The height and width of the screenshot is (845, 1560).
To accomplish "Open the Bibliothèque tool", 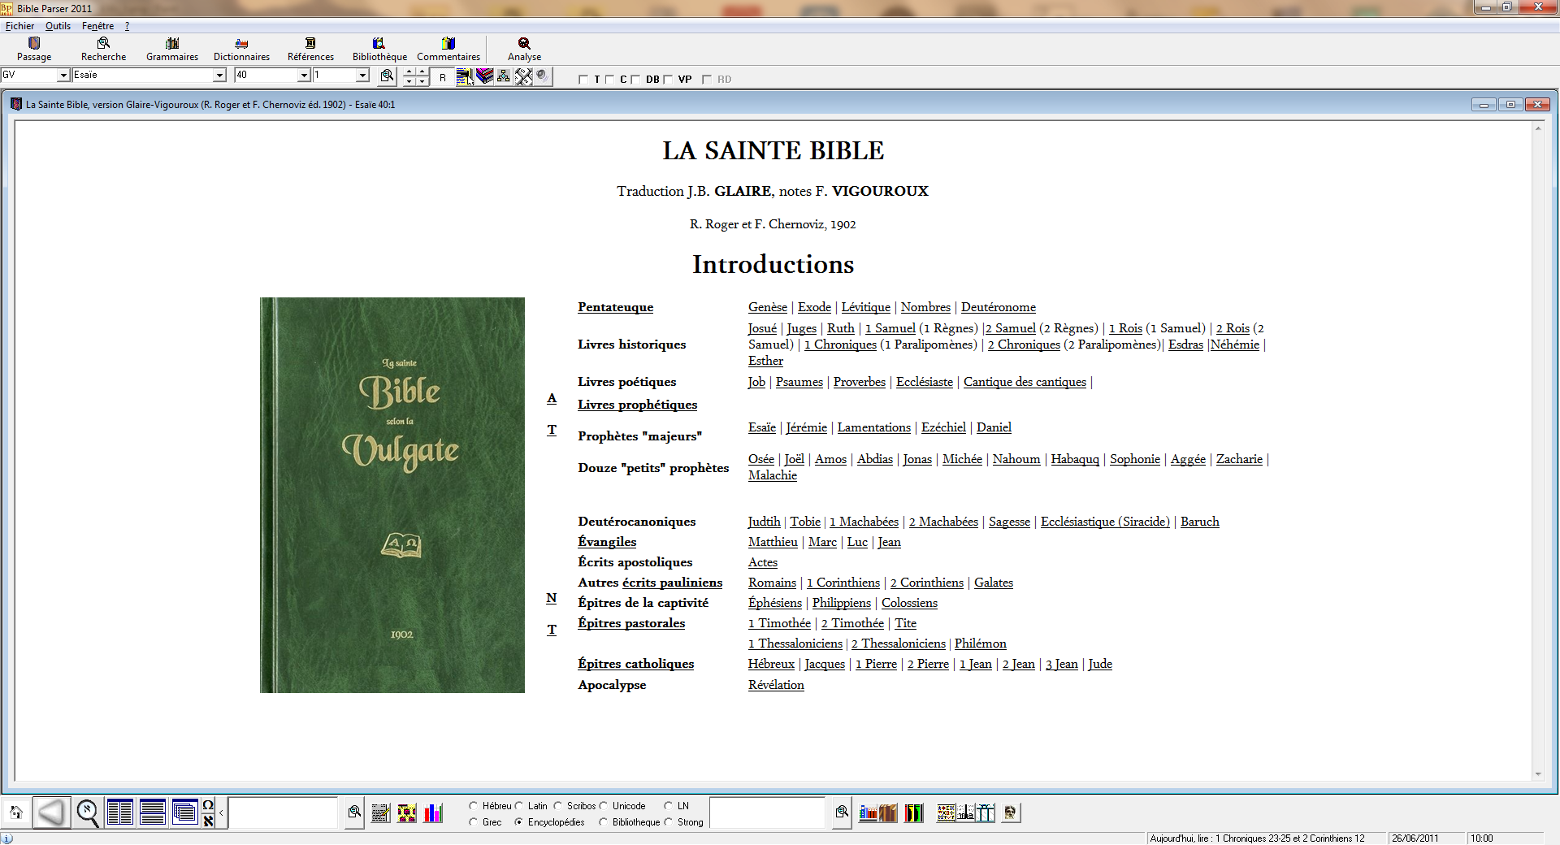I will pos(379,49).
